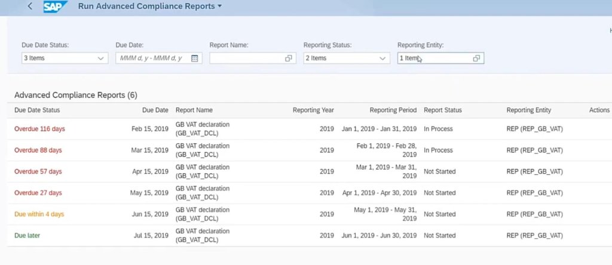
Task: Open the Due later report for Jul 15, 2019
Action: coord(27,236)
